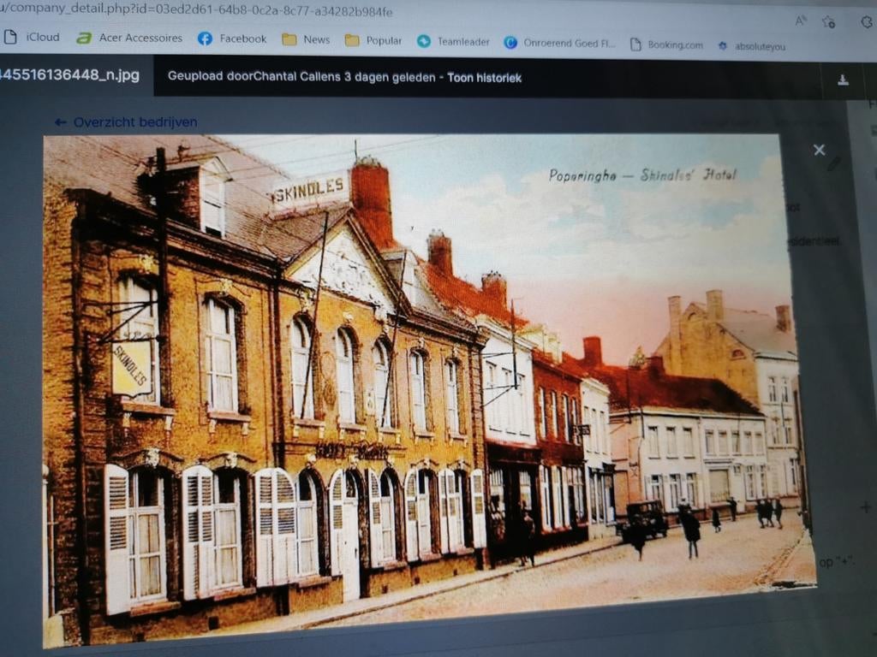The height and width of the screenshot is (657, 877).
Task: Expand the Popular bookmarks folder
Action: click(x=373, y=40)
